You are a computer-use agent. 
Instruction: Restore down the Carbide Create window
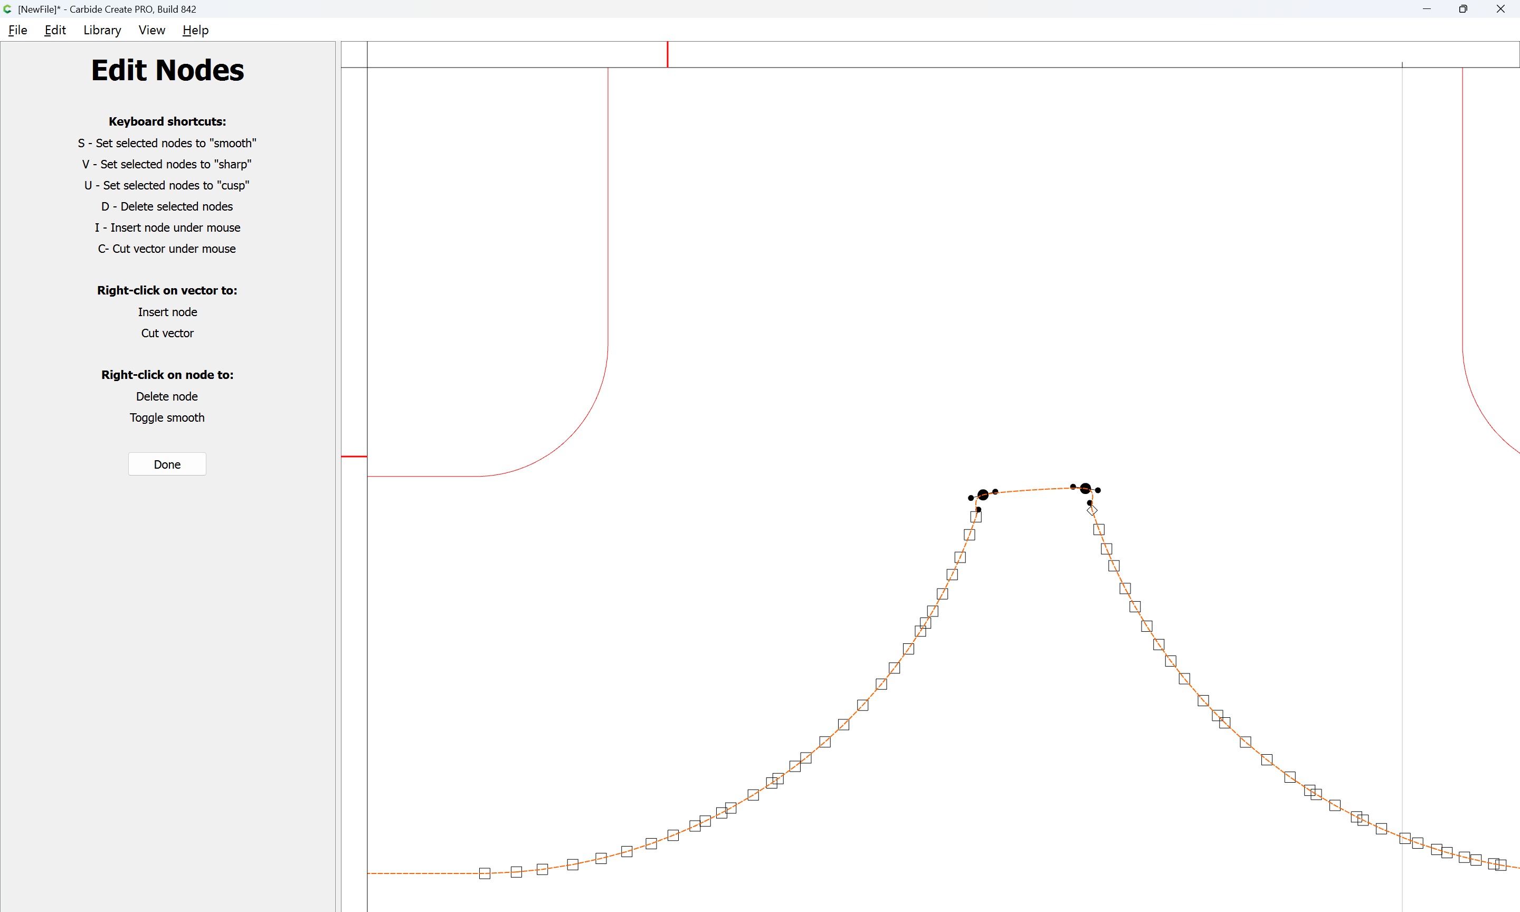[x=1463, y=9]
